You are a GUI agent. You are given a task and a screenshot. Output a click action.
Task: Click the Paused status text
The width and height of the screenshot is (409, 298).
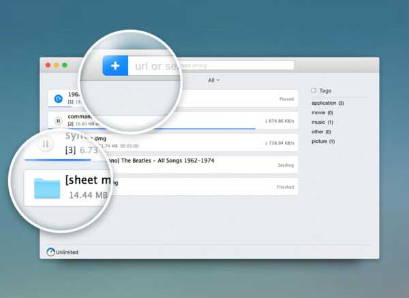tap(286, 99)
